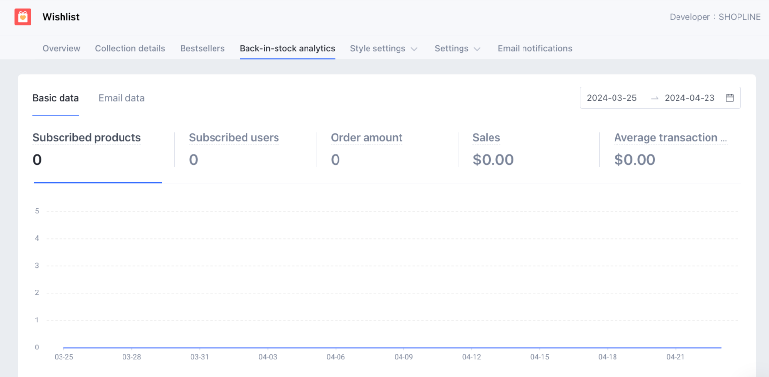Switch to the Email data sub-tab

tap(122, 98)
